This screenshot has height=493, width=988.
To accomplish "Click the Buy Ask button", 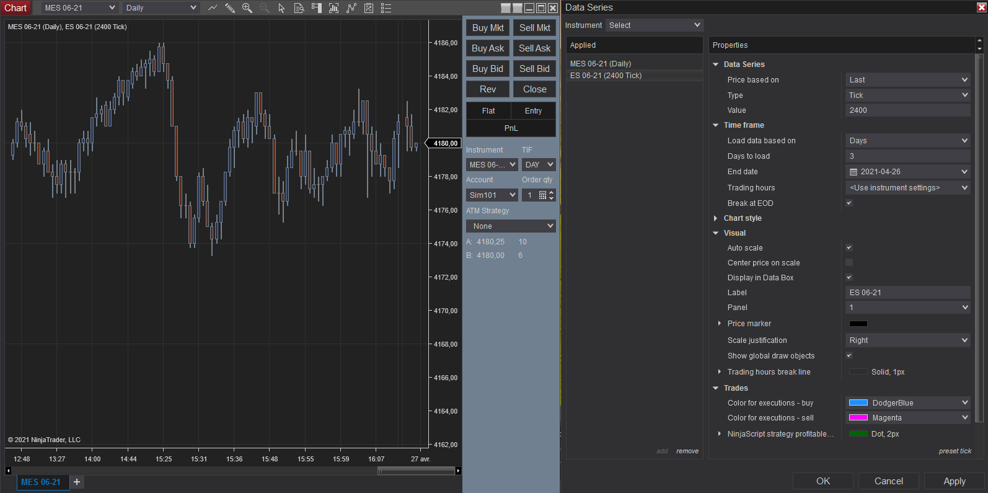I will pos(488,48).
